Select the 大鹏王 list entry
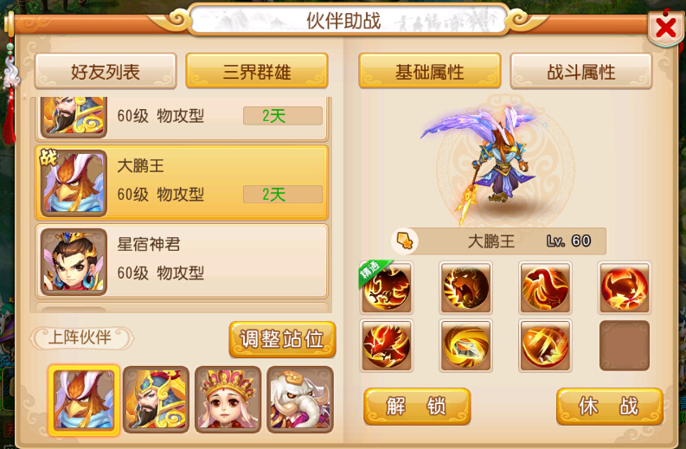The width and height of the screenshot is (686, 449). click(182, 183)
